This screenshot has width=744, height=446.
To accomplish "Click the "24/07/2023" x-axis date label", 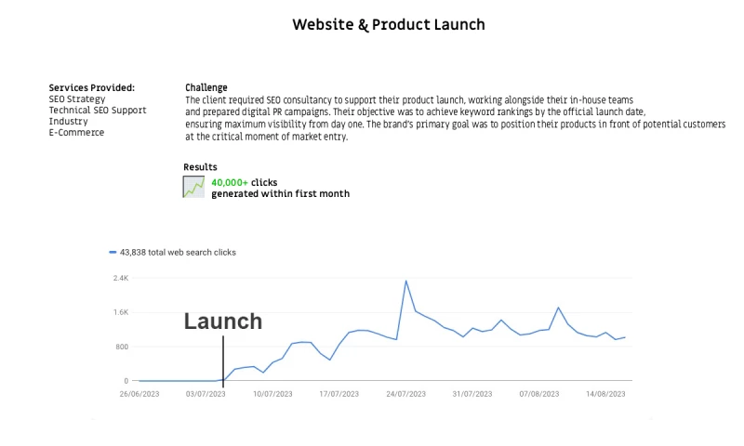I will 405,394.
